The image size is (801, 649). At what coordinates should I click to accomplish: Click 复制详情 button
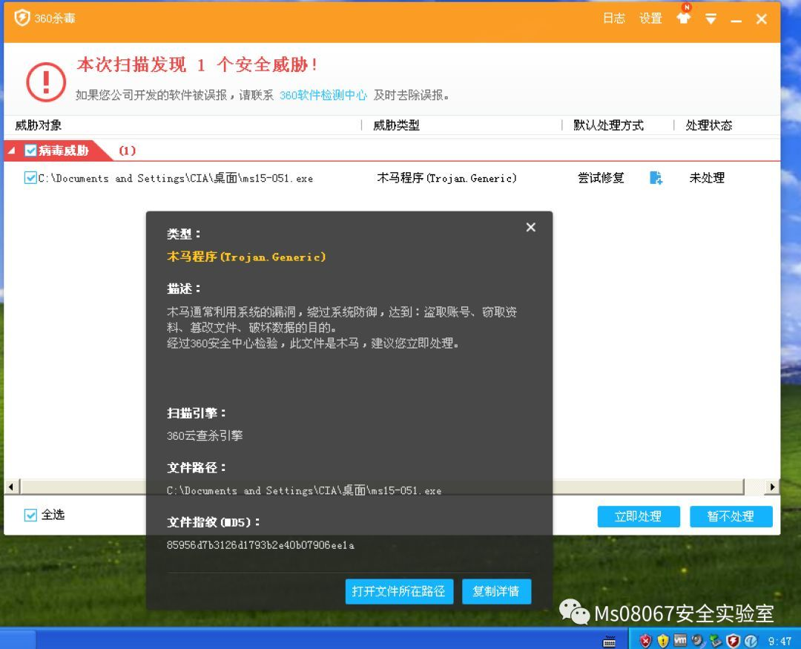point(496,591)
